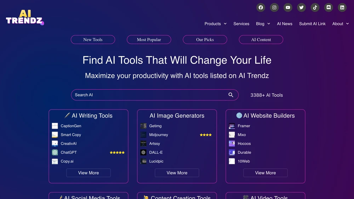354x199 pixels.
Task: Click the Hocoos thumbnail icon
Action: [x=232, y=144]
